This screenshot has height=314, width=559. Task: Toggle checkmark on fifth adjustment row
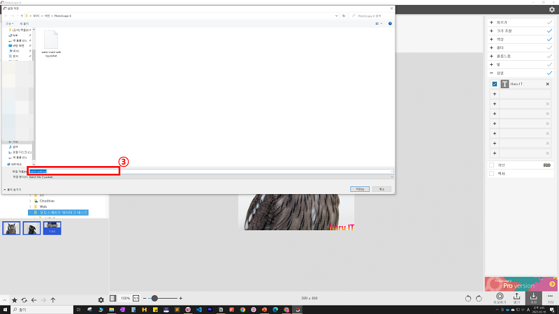549,57
